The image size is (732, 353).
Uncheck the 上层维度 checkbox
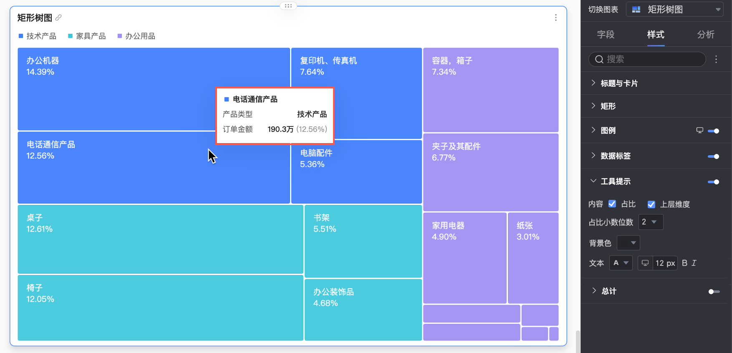pyautogui.click(x=651, y=204)
